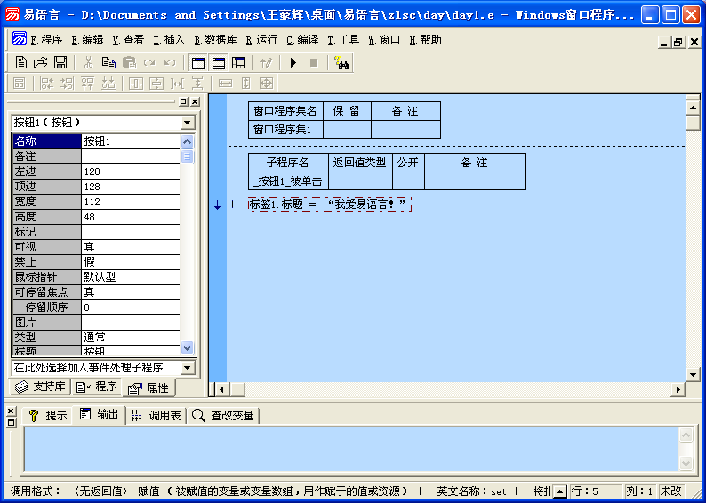Click the Copy icon in toolbar
Viewport: 706px width, 503px height.
(x=108, y=62)
